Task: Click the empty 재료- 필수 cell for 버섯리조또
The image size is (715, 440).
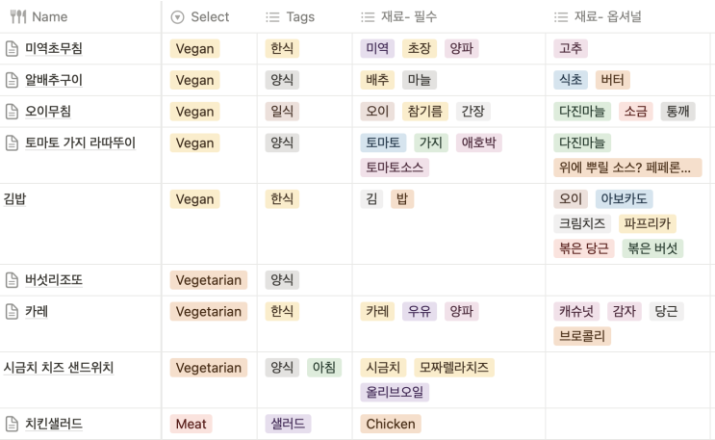Action: pyautogui.click(x=448, y=280)
